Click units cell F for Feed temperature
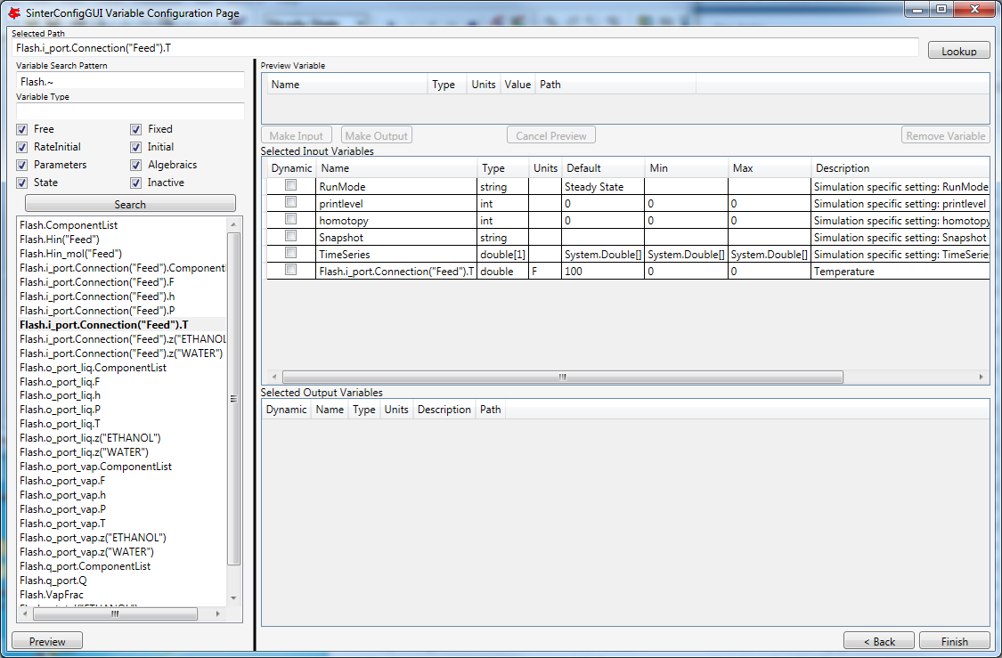1002x658 pixels. pos(545,271)
